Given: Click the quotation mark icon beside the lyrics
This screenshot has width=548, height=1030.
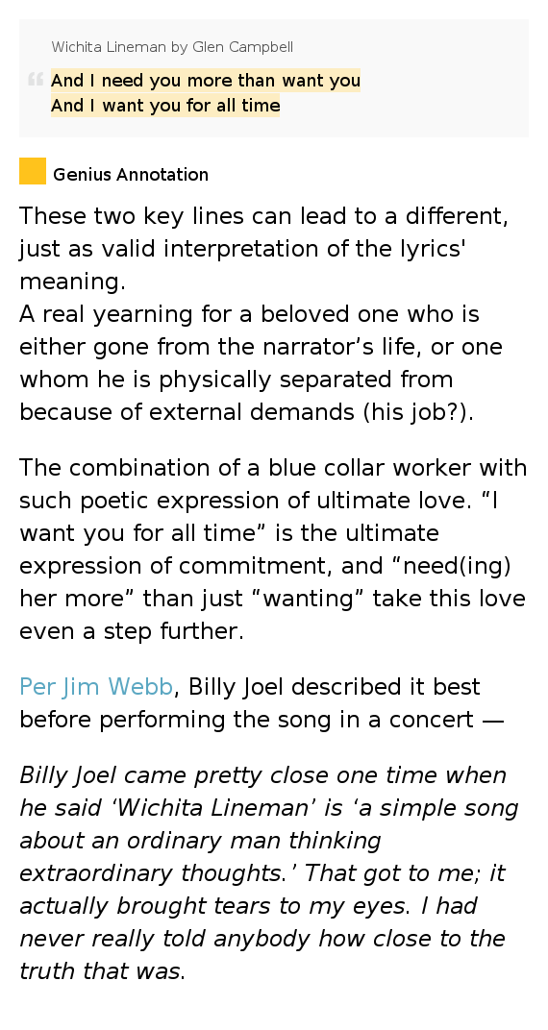Looking at the screenshot, I should pos(35,80).
